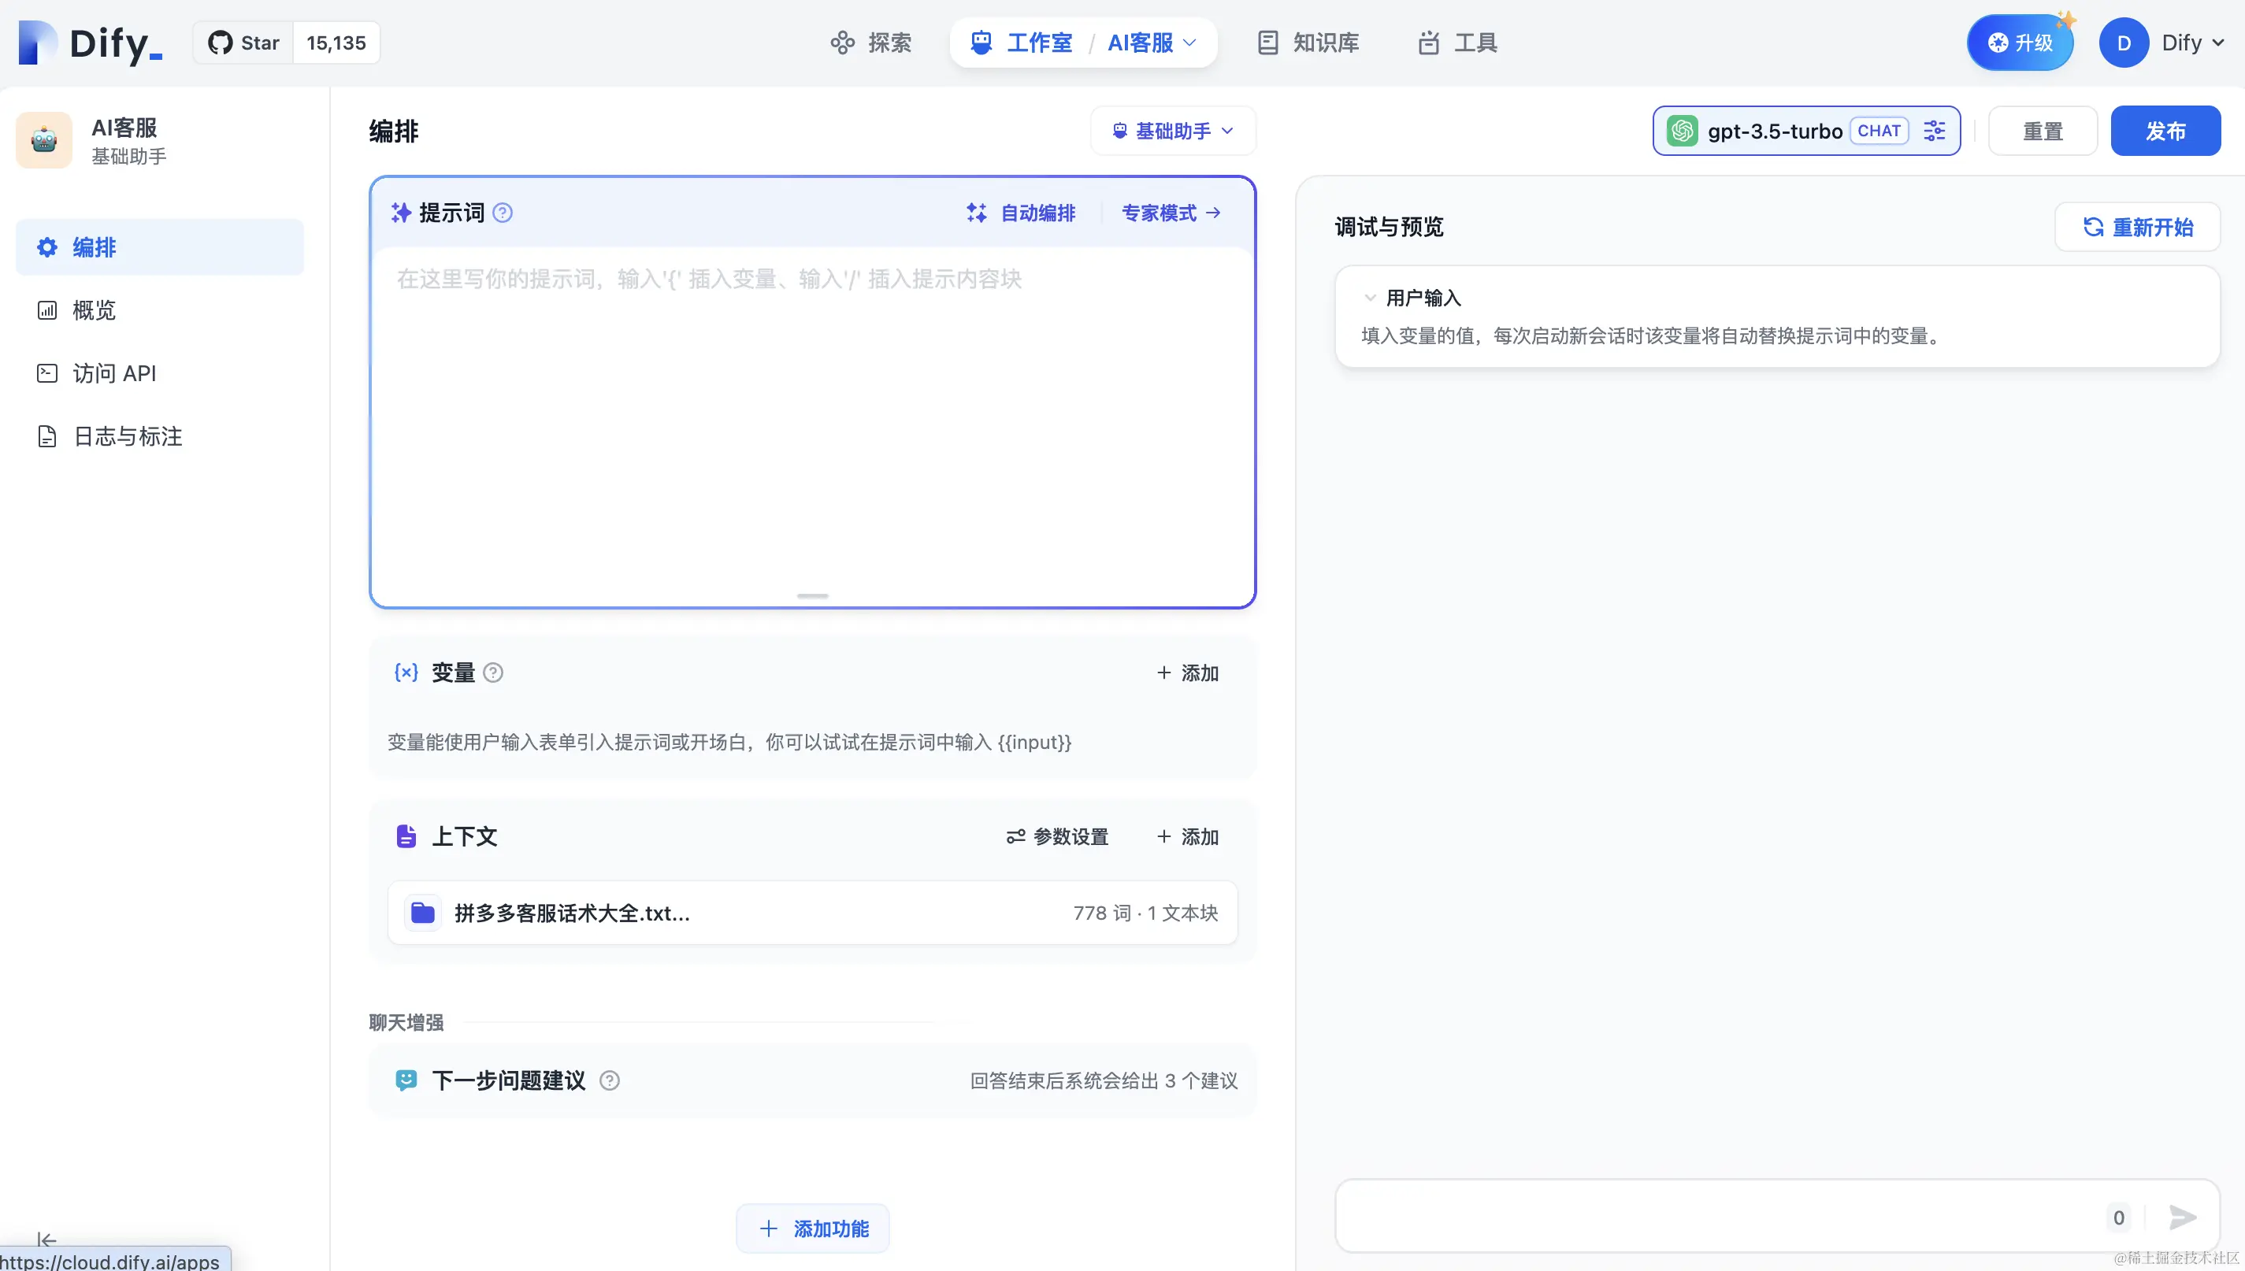Switch to the 知识库 tab
Screen dimensions: 2245x1271
click(1308, 43)
